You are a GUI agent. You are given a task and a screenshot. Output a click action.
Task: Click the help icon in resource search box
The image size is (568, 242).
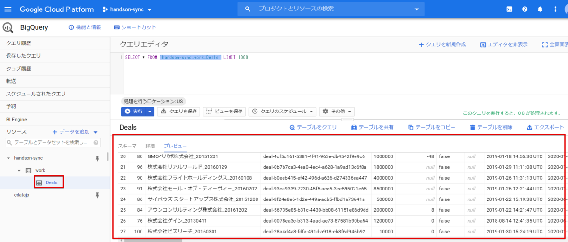(x=96, y=142)
